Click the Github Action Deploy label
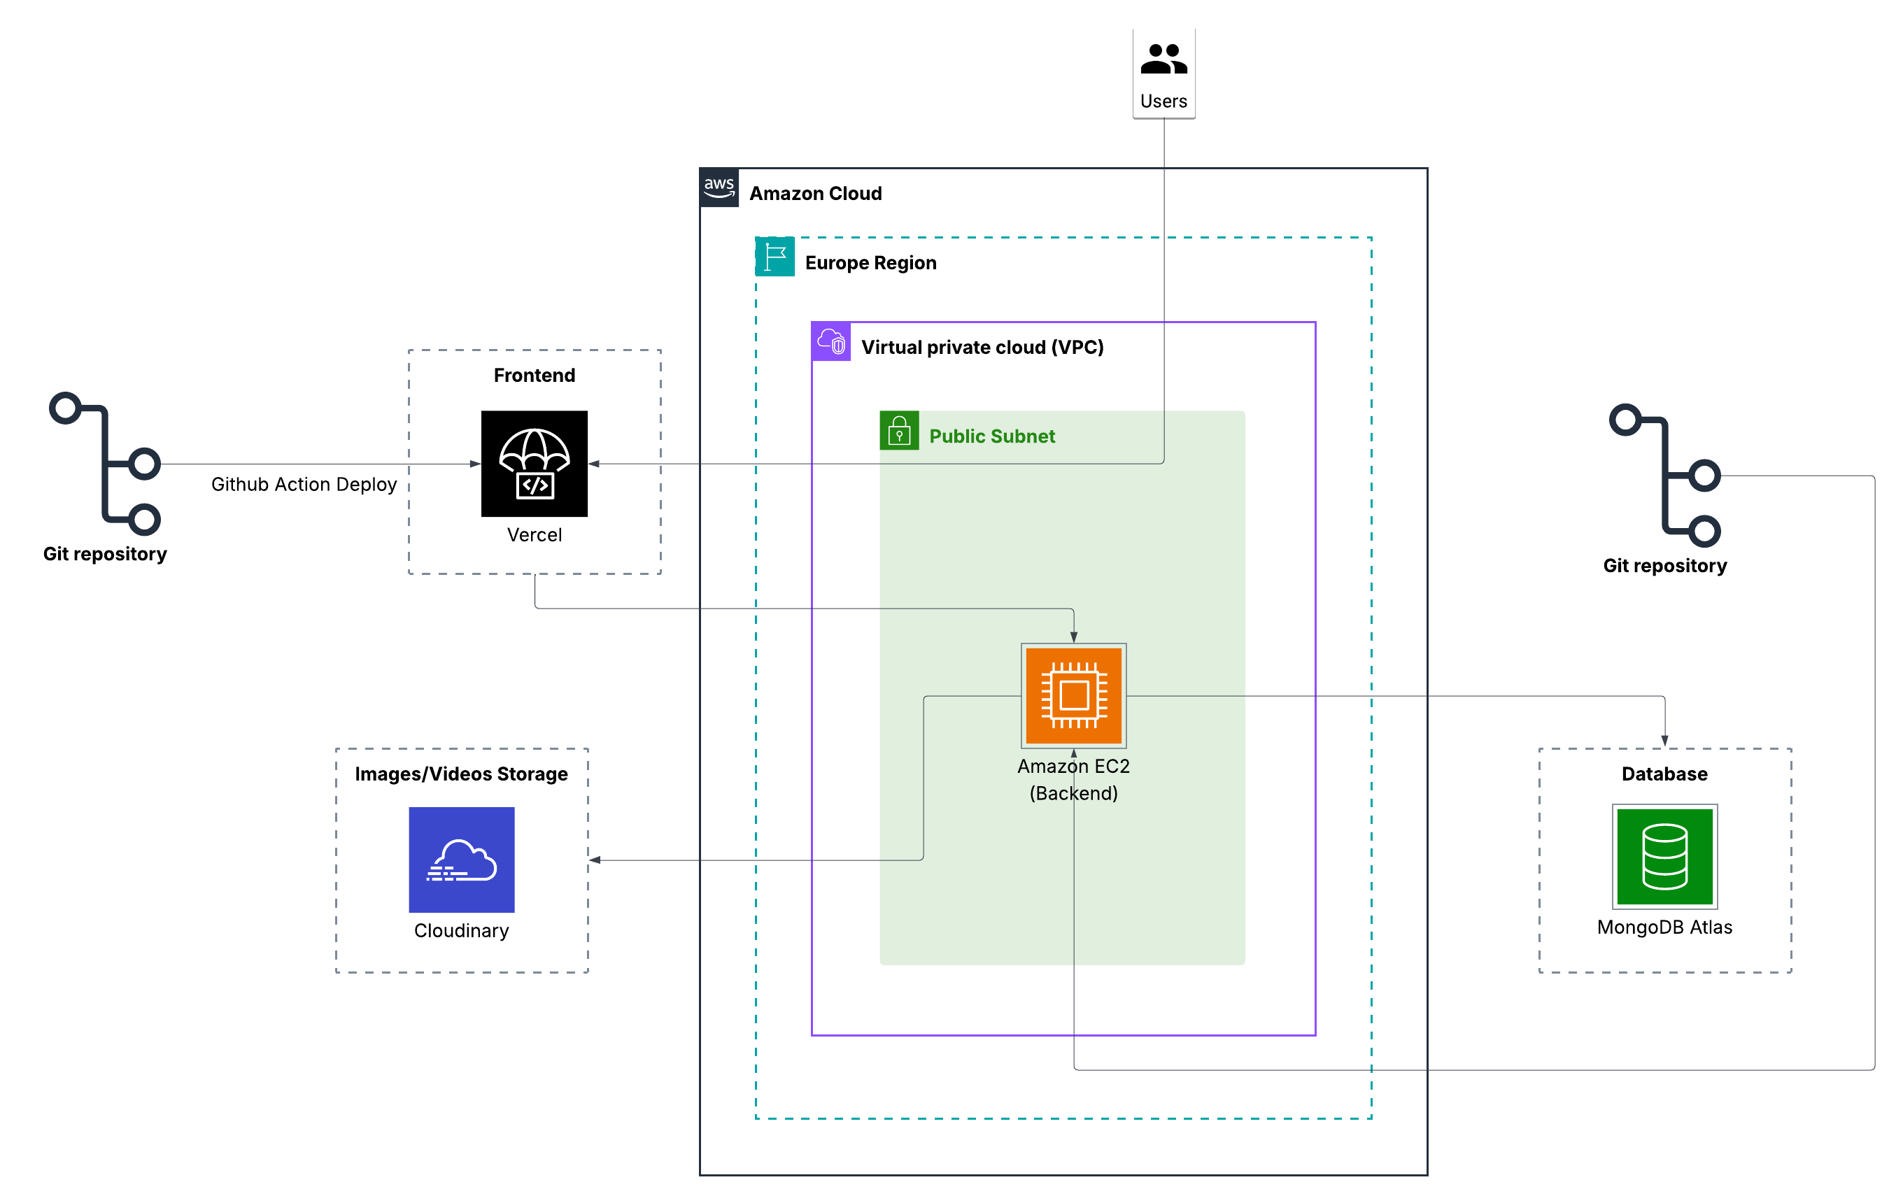The image size is (1903, 1203). (x=304, y=484)
